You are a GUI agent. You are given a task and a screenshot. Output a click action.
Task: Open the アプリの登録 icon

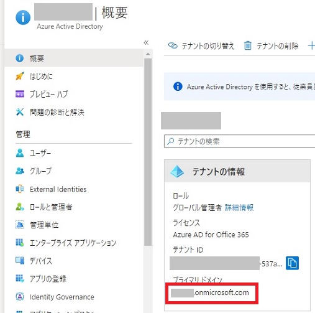tap(20, 278)
